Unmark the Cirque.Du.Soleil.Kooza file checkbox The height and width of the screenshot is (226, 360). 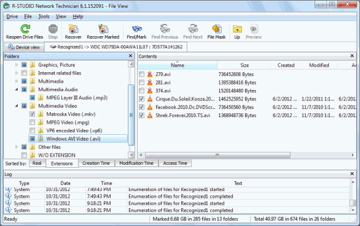142,99
